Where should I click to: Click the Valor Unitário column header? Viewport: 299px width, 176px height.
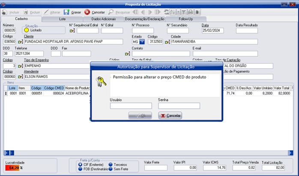point(263,88)
